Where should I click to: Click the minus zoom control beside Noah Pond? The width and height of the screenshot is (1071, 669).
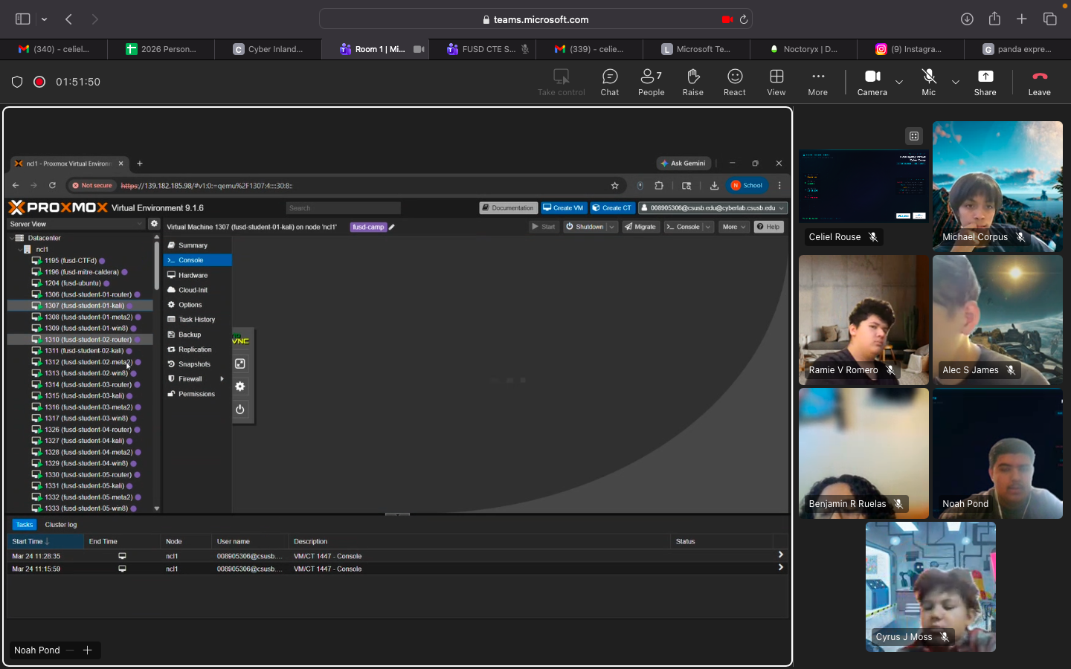(x=70, y=650)
